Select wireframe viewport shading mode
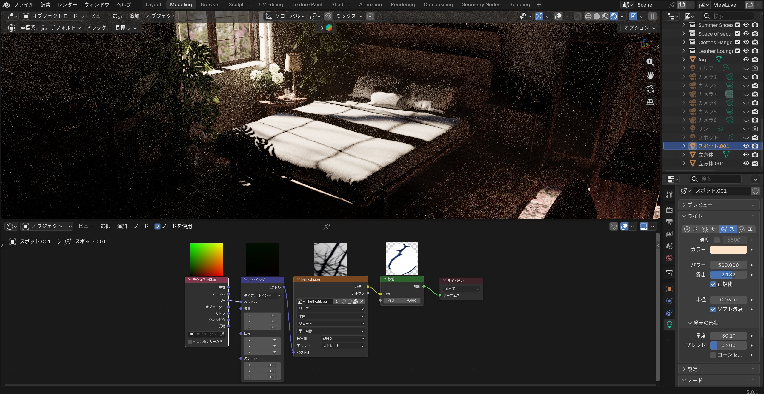 pos(588,16)
